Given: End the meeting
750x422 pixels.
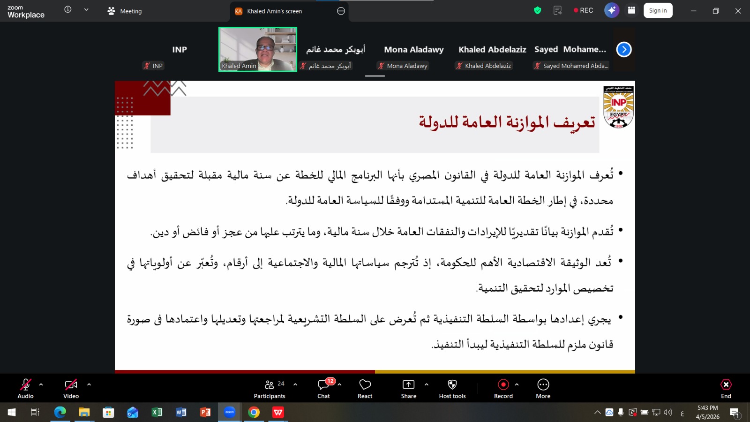Looking at the screenshot, I should click(x=726, y=389).
